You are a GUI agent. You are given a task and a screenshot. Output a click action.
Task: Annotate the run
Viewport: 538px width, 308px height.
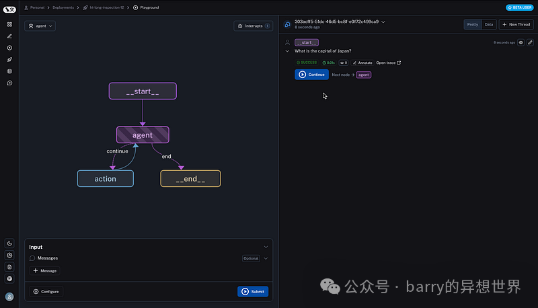362,63
